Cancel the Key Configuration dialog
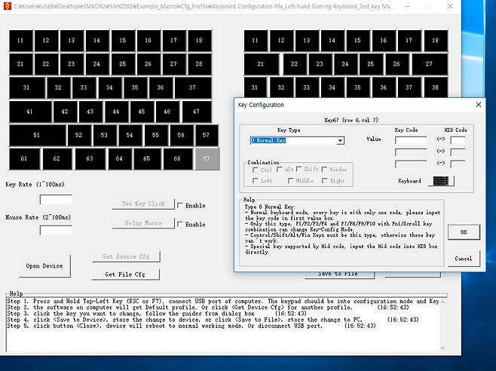496x371 pixels. coord(464,259)
